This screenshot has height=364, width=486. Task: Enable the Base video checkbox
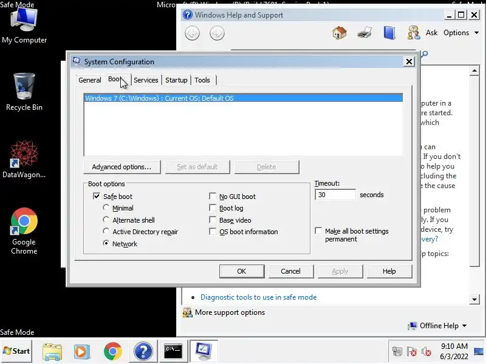click(x=213, y=220)
